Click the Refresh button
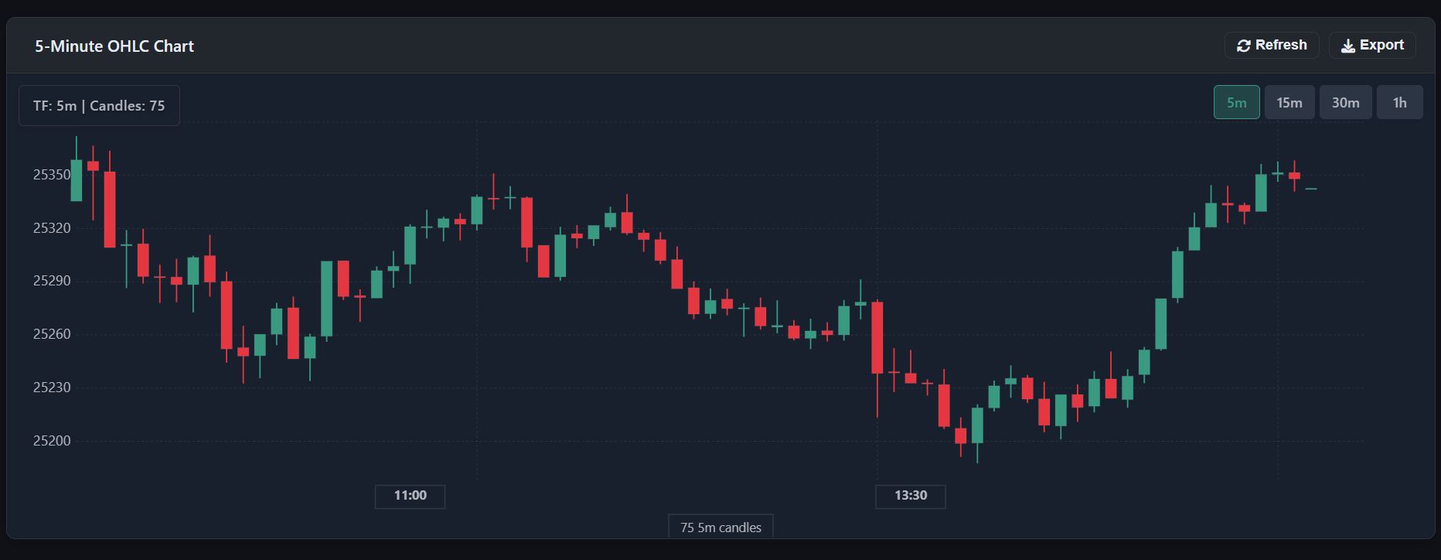Screen dimensions: 1441x560 pos(1272,45)
